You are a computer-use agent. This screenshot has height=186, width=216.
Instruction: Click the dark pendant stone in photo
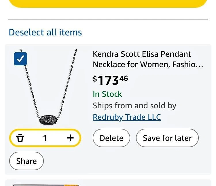[x=49, y=119]
